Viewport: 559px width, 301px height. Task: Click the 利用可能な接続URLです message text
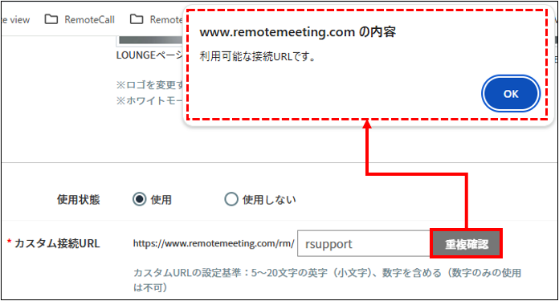click(x=257, y=56)
